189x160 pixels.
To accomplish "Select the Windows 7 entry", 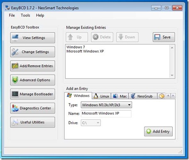I will pos(76,47).
